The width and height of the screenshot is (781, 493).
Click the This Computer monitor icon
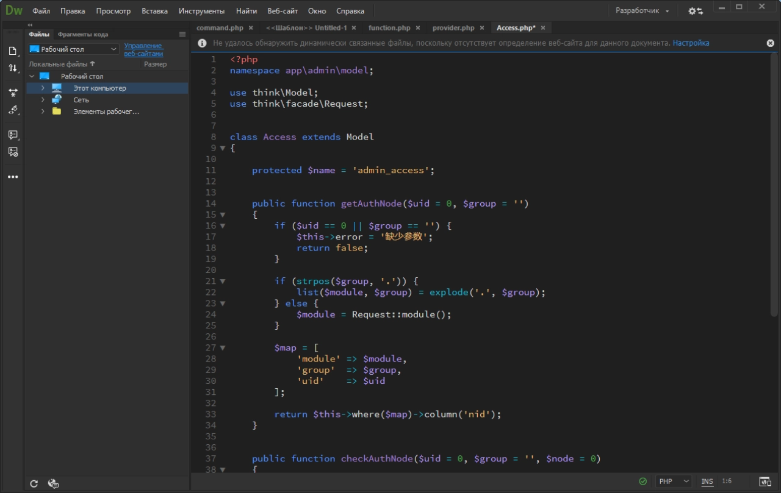[57, 88]
